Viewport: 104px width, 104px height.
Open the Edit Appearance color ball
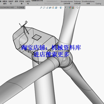[x=70, y=8]
